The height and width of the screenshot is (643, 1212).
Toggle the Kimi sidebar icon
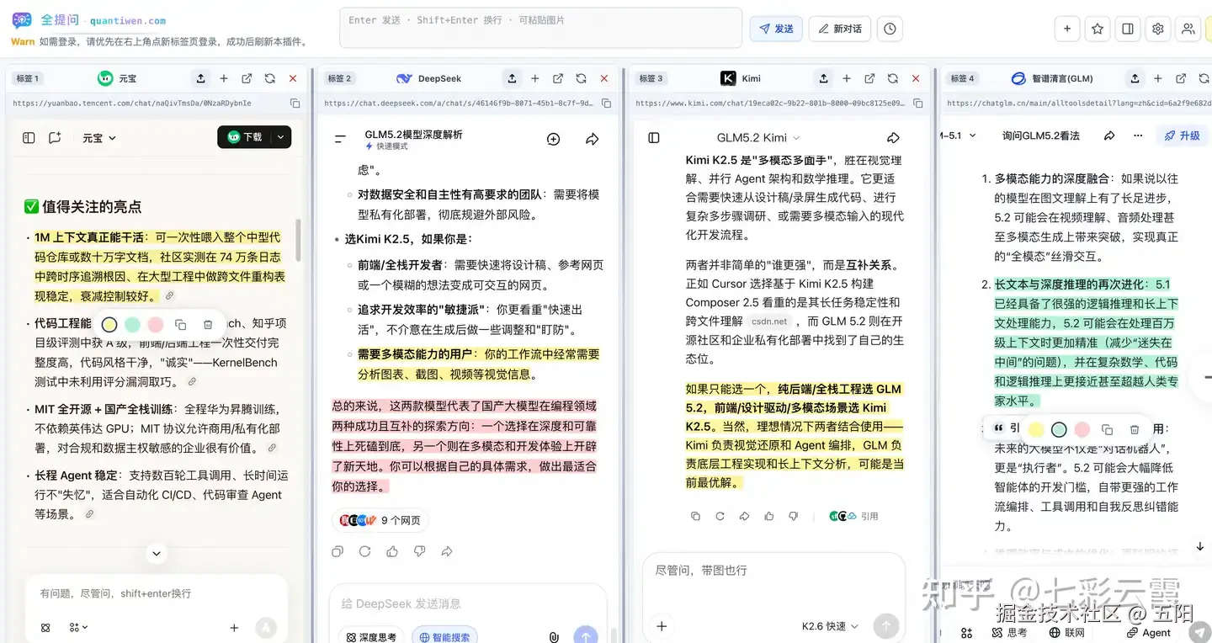(654, 137)
